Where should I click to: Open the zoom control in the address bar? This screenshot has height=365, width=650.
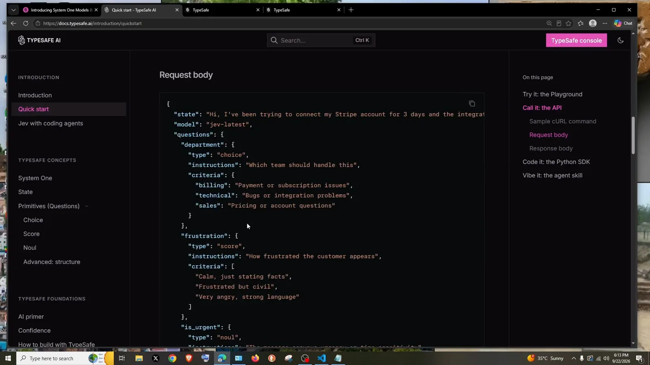[549, 23]
